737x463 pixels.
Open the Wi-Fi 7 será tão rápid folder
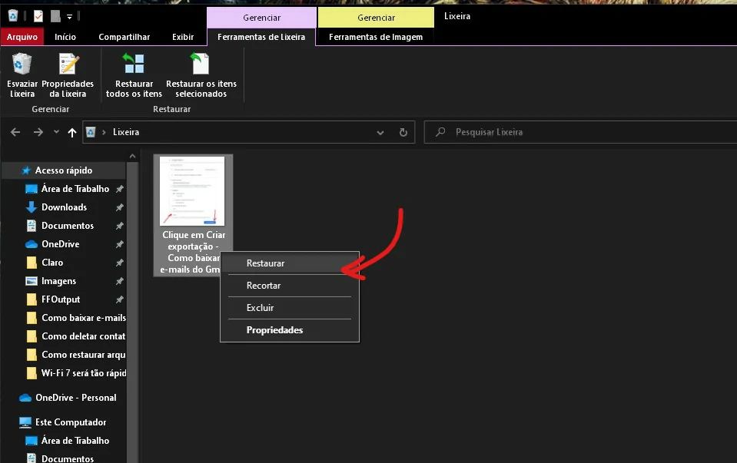(84, 373)
